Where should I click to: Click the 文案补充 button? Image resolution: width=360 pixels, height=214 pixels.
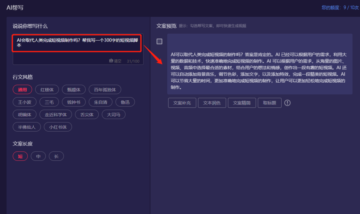pos(182,103)
